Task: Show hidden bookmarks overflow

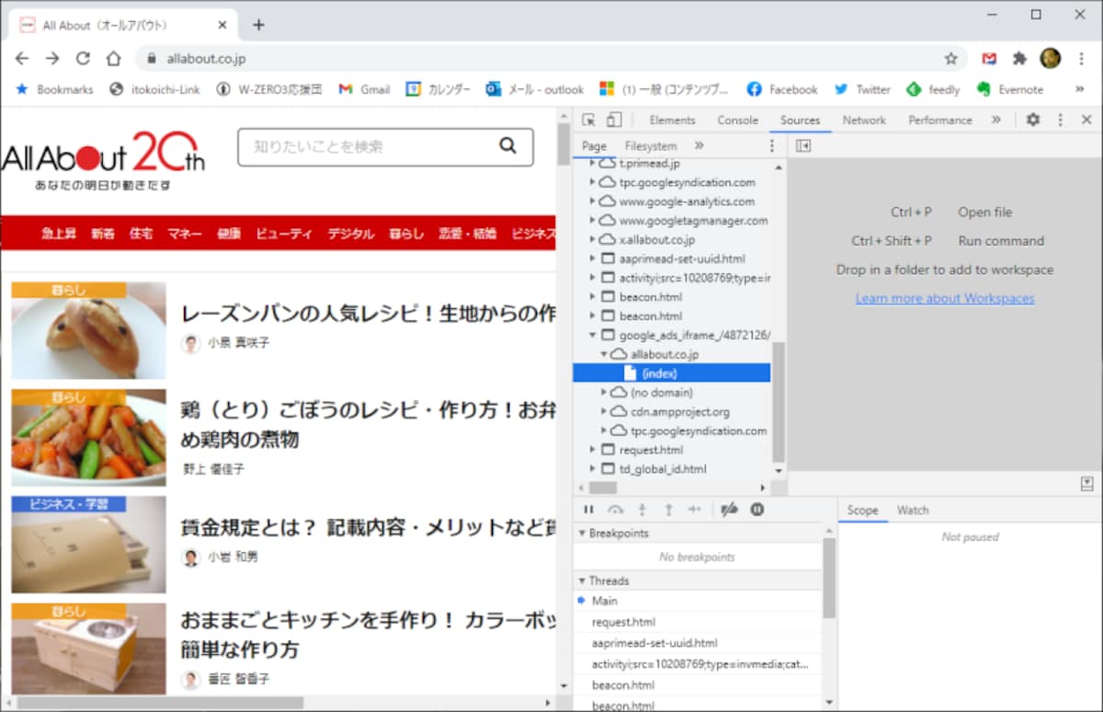Action: pyautogui.click(x=1080, y=89)
